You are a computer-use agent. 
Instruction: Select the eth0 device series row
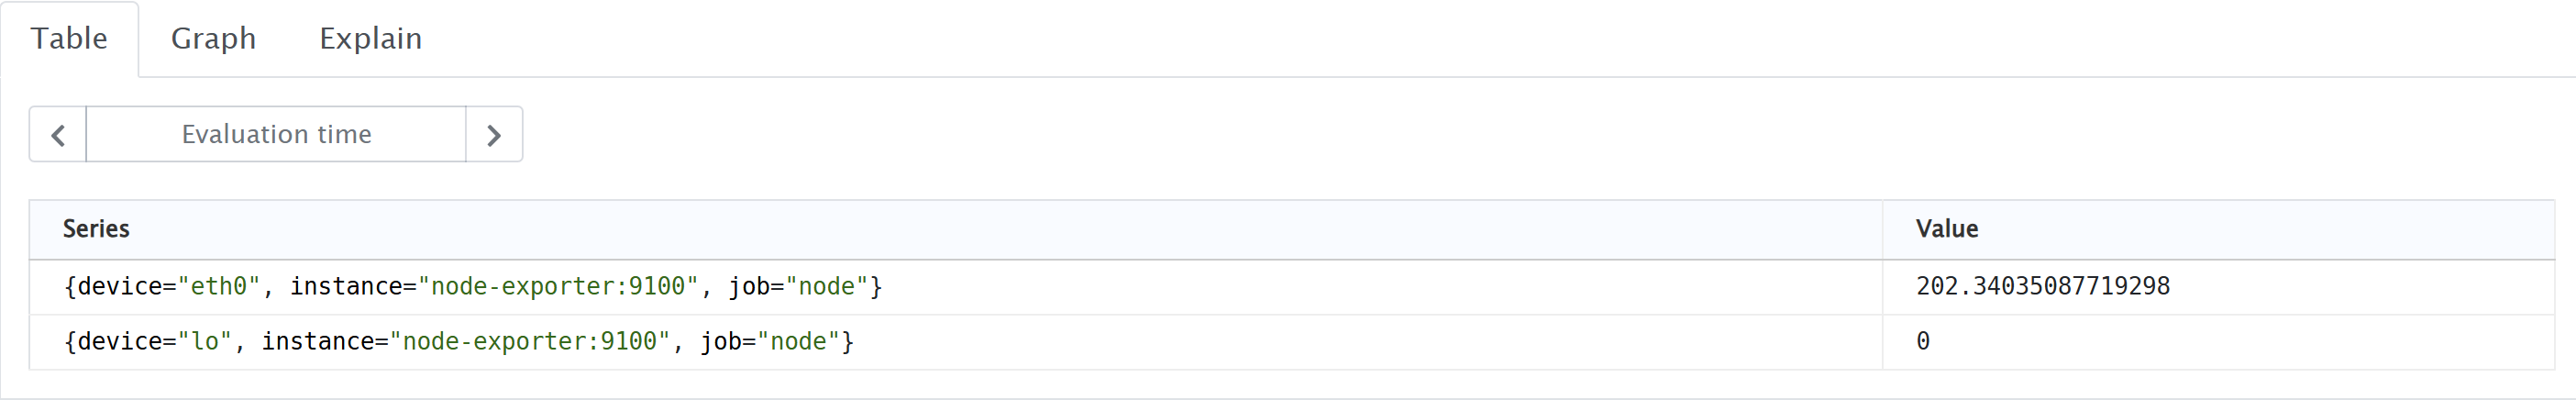(x=472, y=287)
